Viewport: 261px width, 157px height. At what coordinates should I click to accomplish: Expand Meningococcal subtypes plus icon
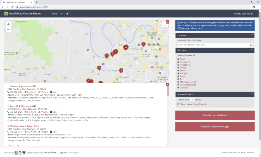point(195,82)
